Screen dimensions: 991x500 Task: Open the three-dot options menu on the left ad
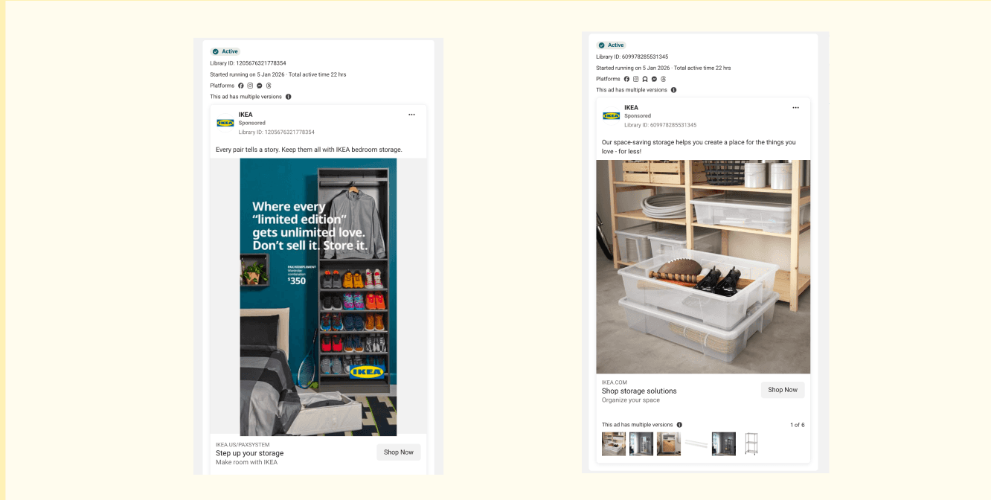(x=412, y=115)
